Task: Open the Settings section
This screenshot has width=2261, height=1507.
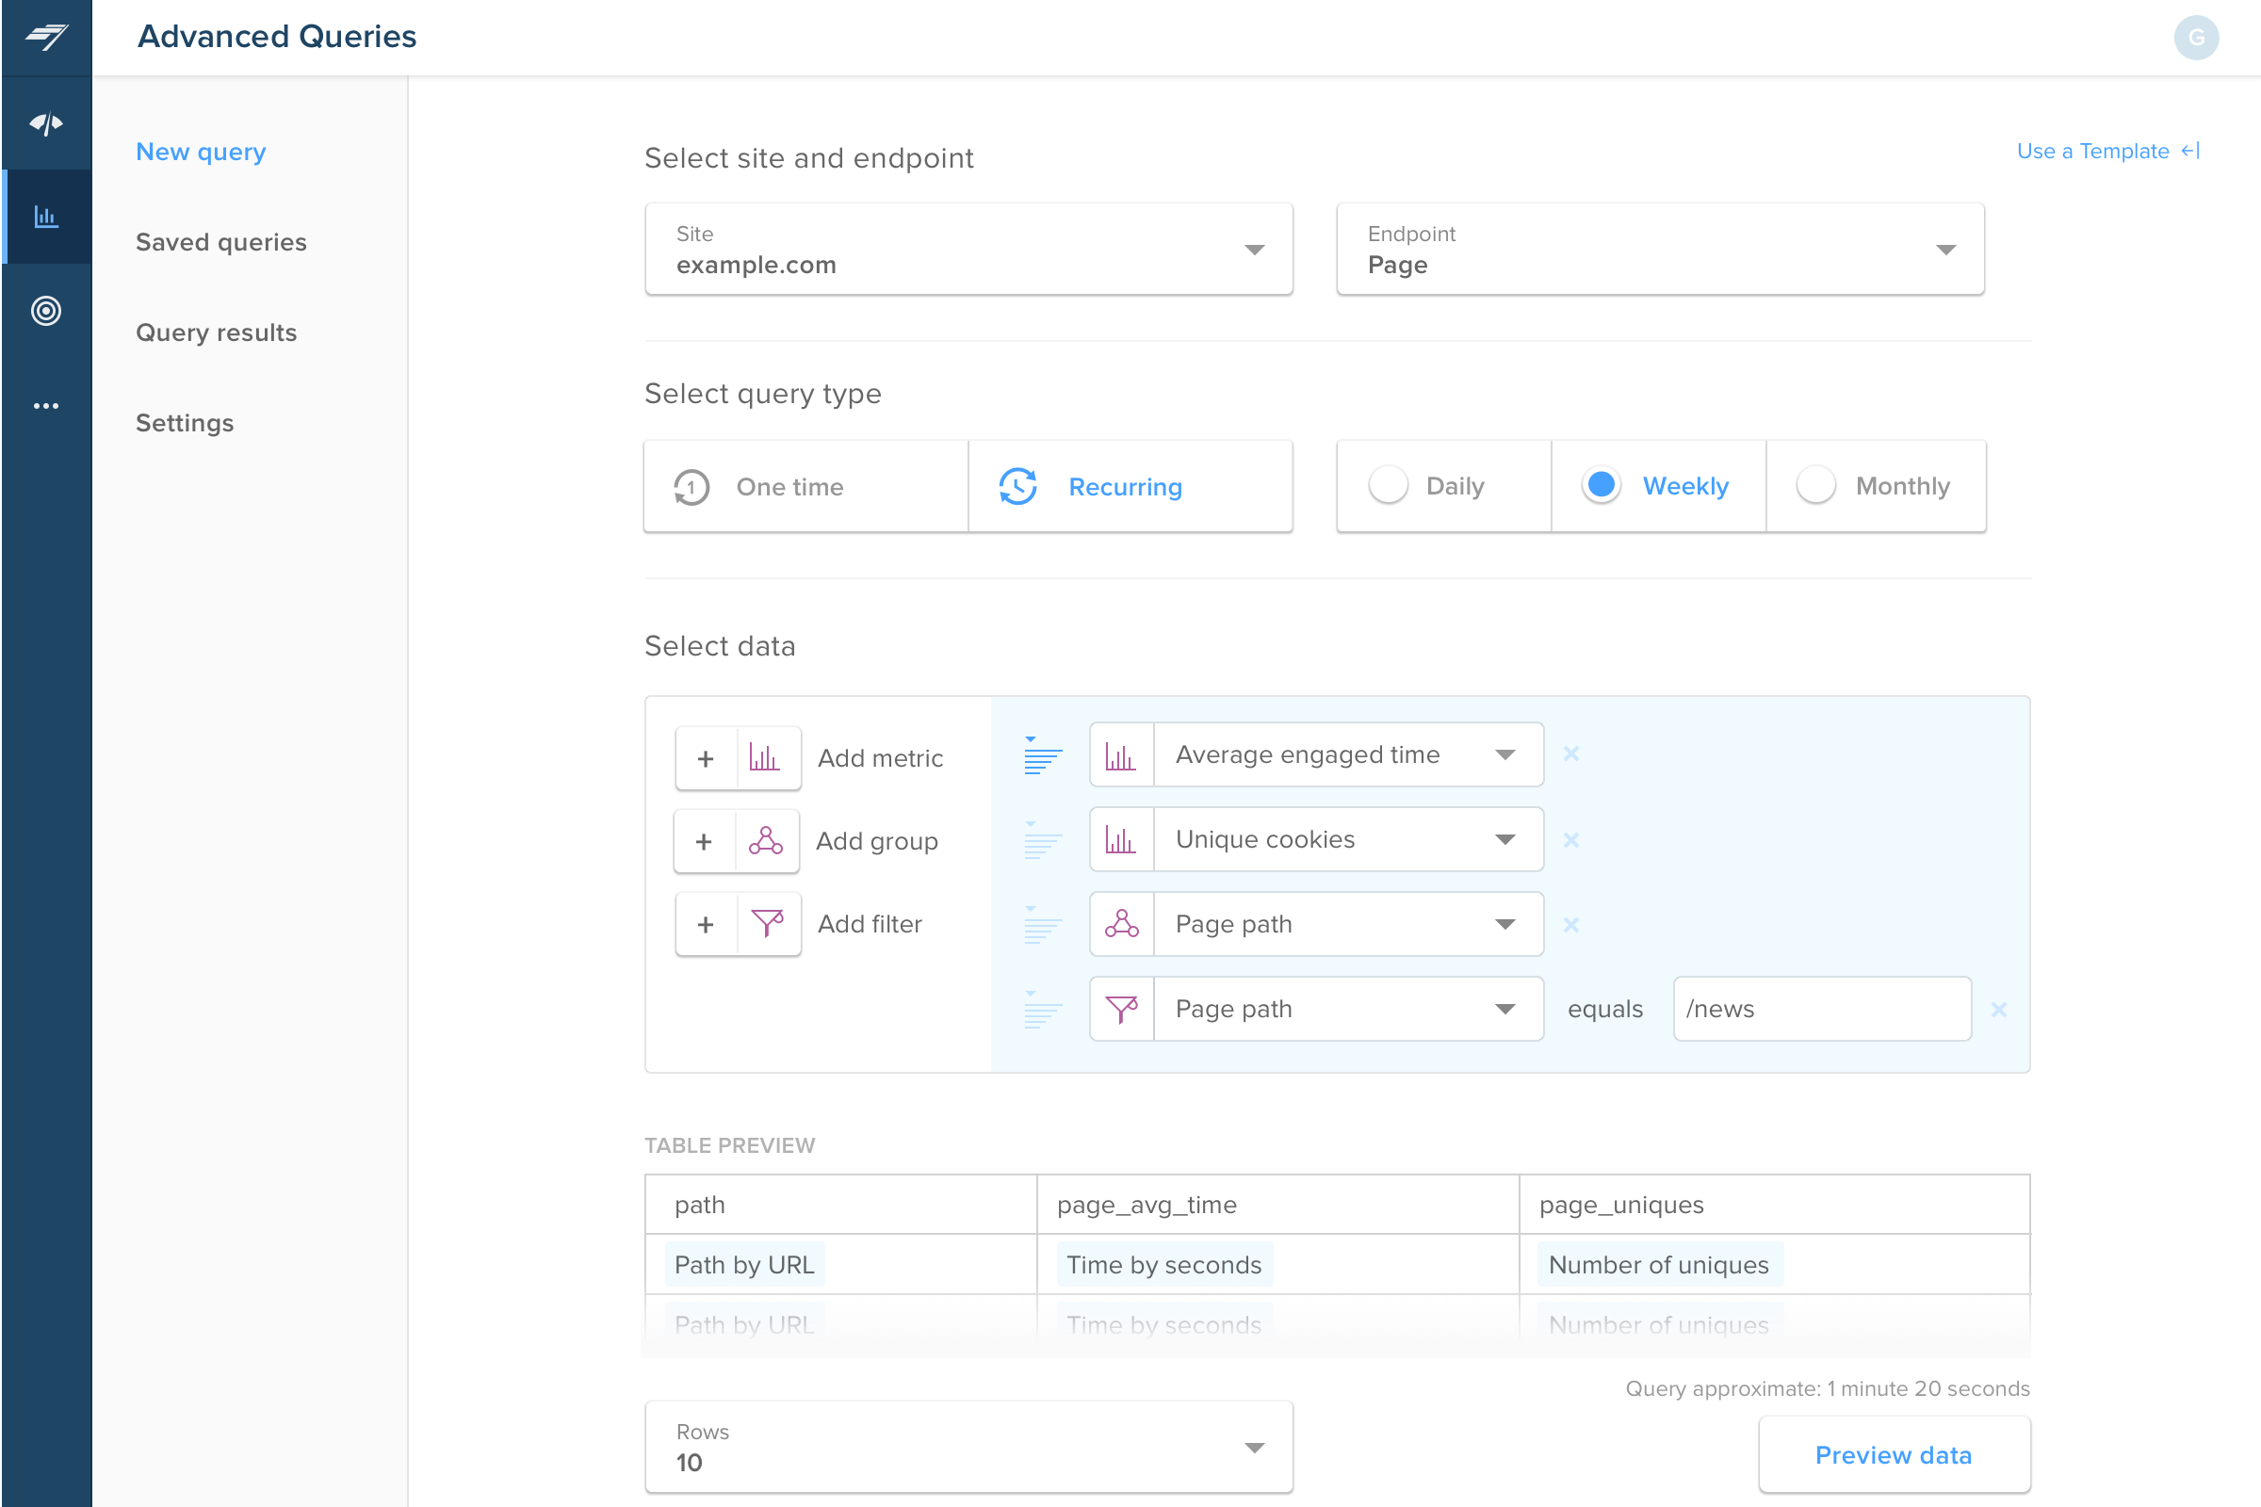Action: pyautogui.click(x=185, y=423)
